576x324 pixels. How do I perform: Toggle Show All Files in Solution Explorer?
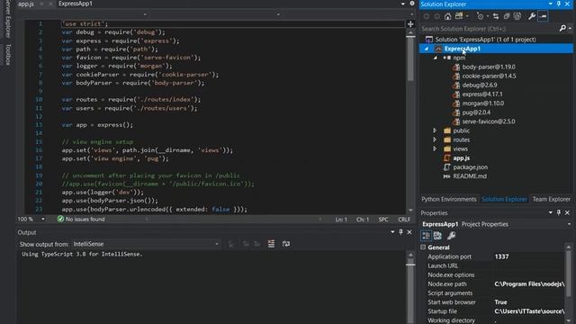(517, 16)
